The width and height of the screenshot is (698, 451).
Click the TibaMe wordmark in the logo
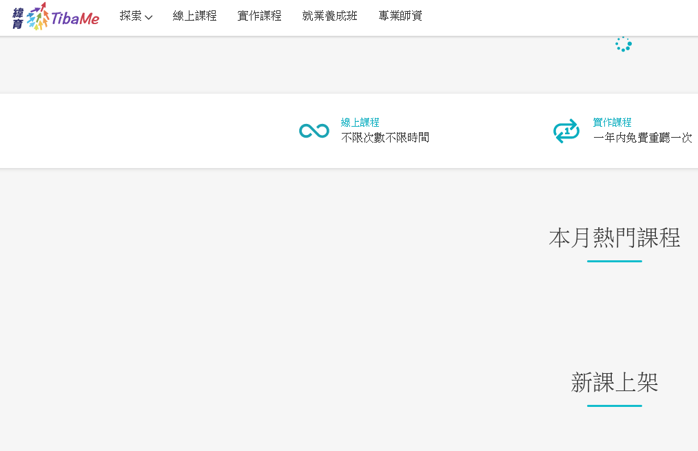(x=75, y=19)
